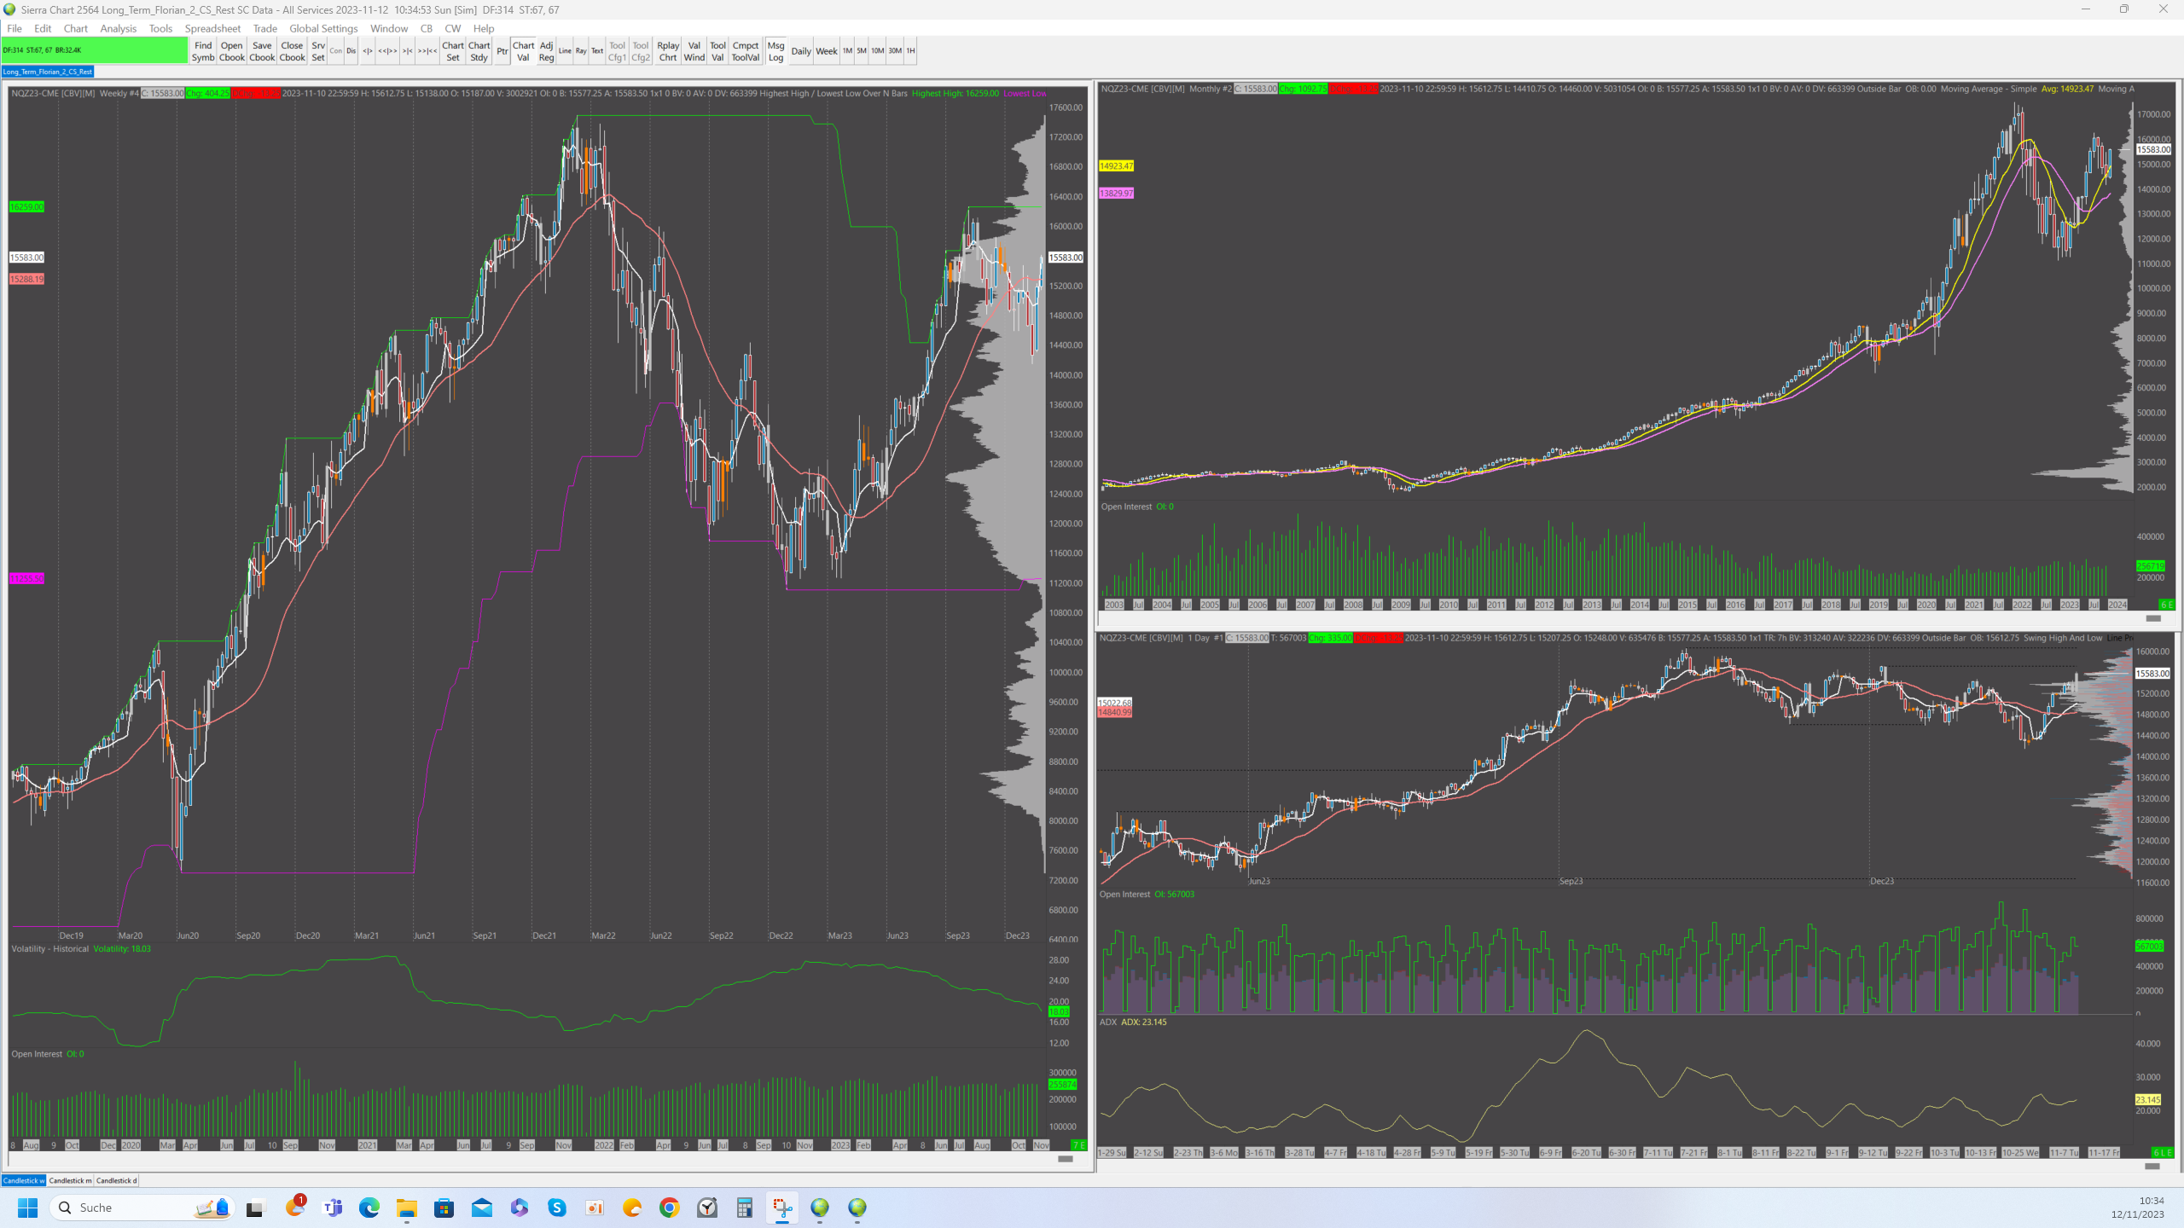Viewport: 2184px width, 1228px height.
Task: Click the Find Symbol toolbar button
Action: 203,51
